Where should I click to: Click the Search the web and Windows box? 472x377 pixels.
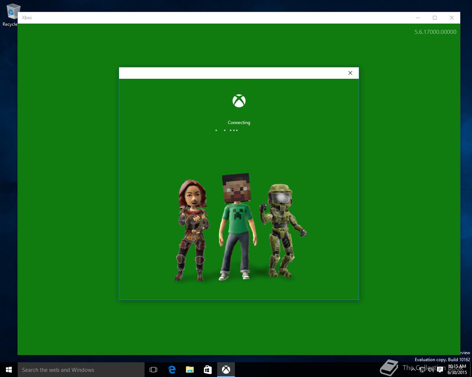pos(81,370)
